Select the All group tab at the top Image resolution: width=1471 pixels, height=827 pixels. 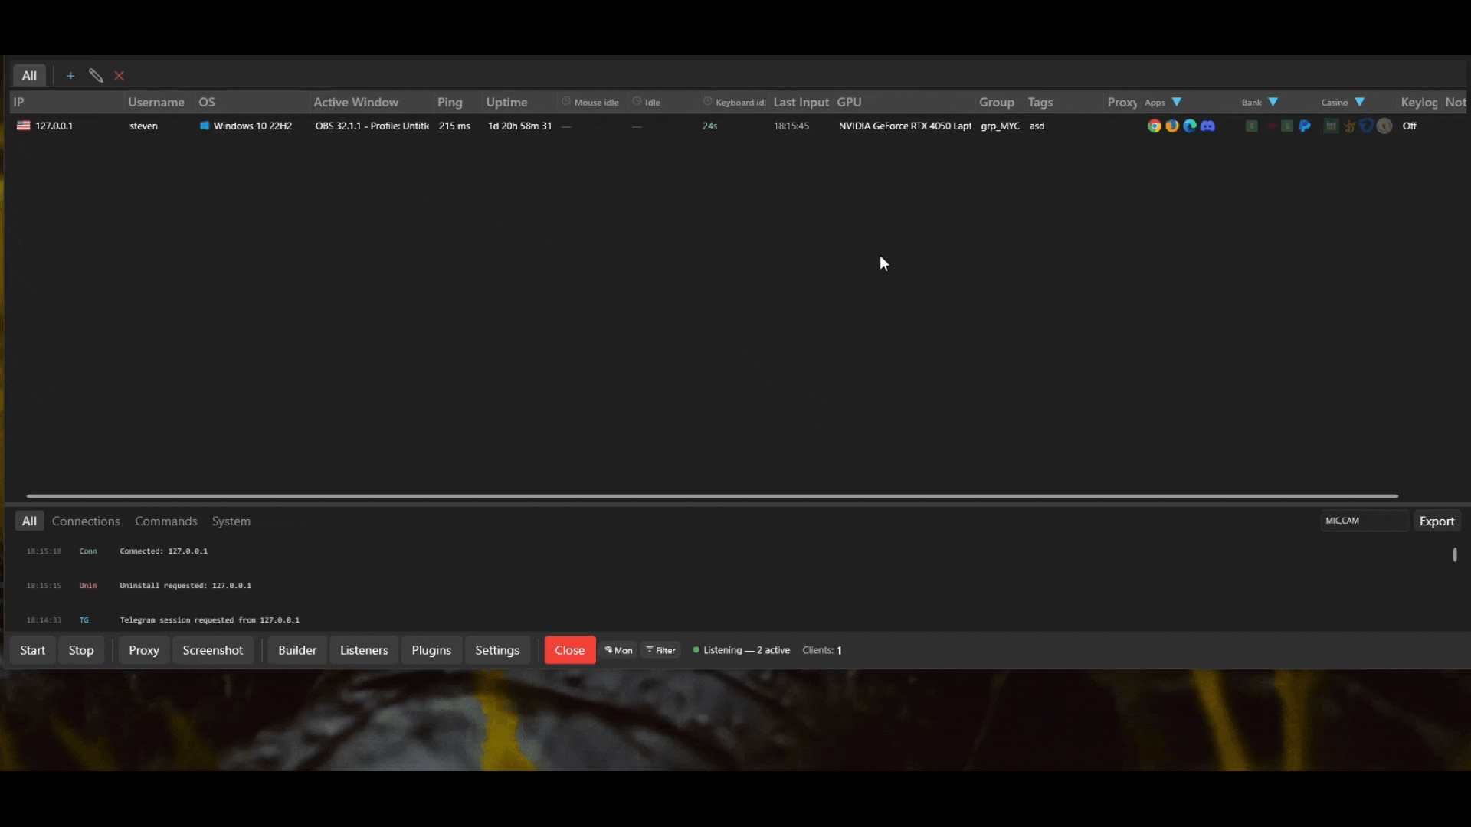pyautogui.click(x=29, y=76)
